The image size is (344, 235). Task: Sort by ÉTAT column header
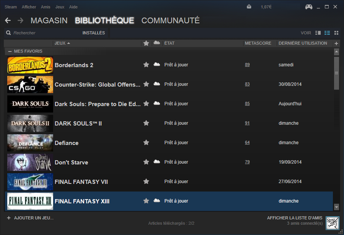(x=169, y=43)
